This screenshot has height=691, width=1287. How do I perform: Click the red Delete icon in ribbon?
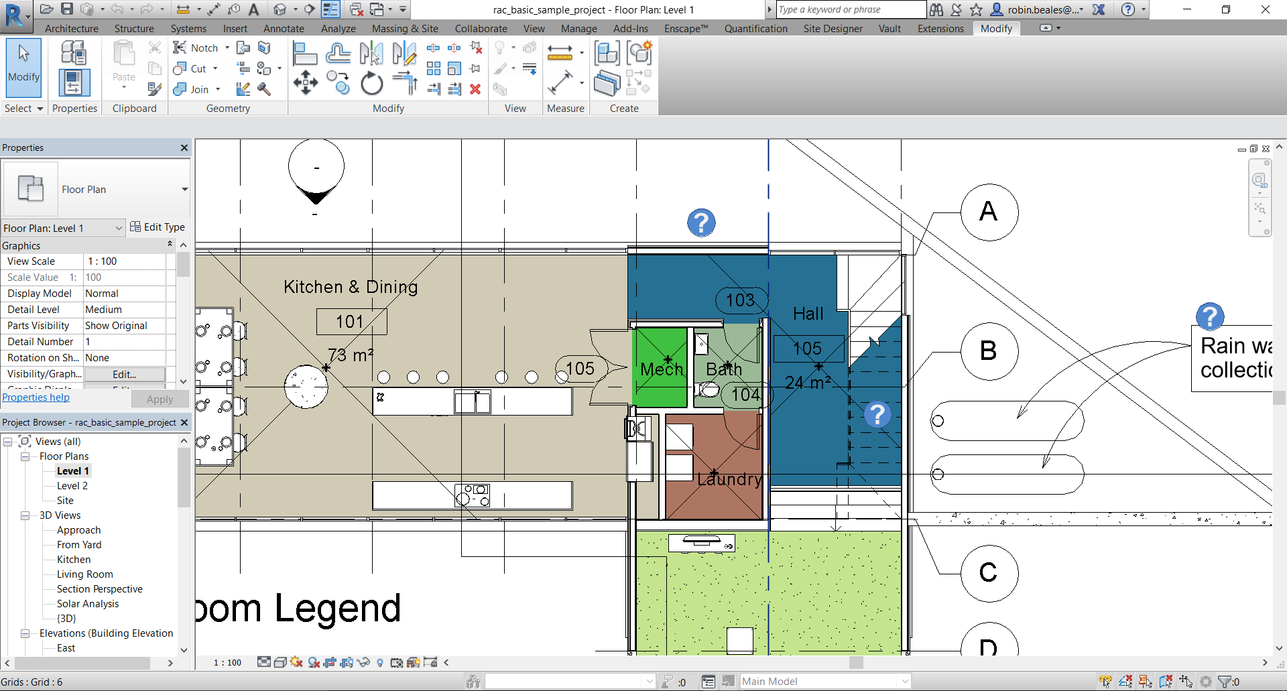click(475, 89)
